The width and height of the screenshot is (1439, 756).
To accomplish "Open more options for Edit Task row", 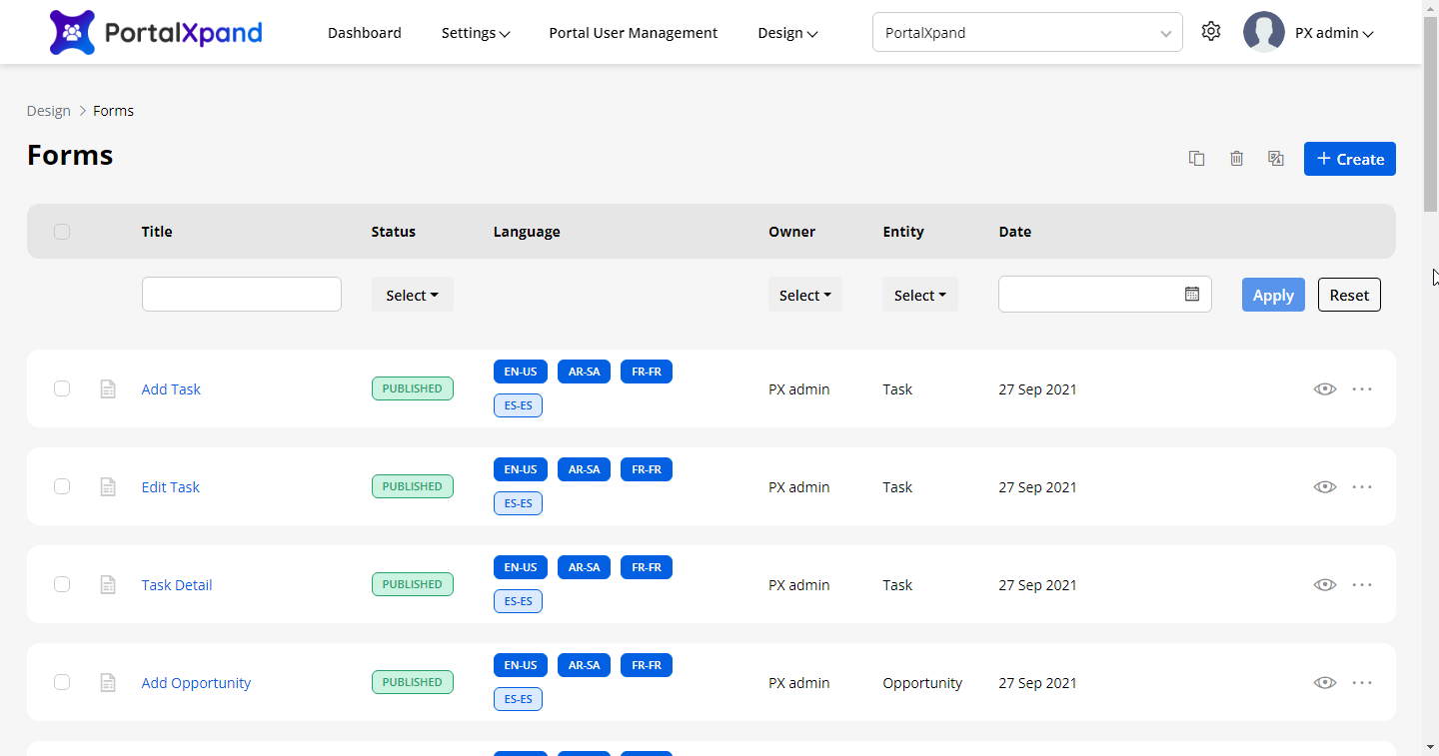I will coord(1362,487).
